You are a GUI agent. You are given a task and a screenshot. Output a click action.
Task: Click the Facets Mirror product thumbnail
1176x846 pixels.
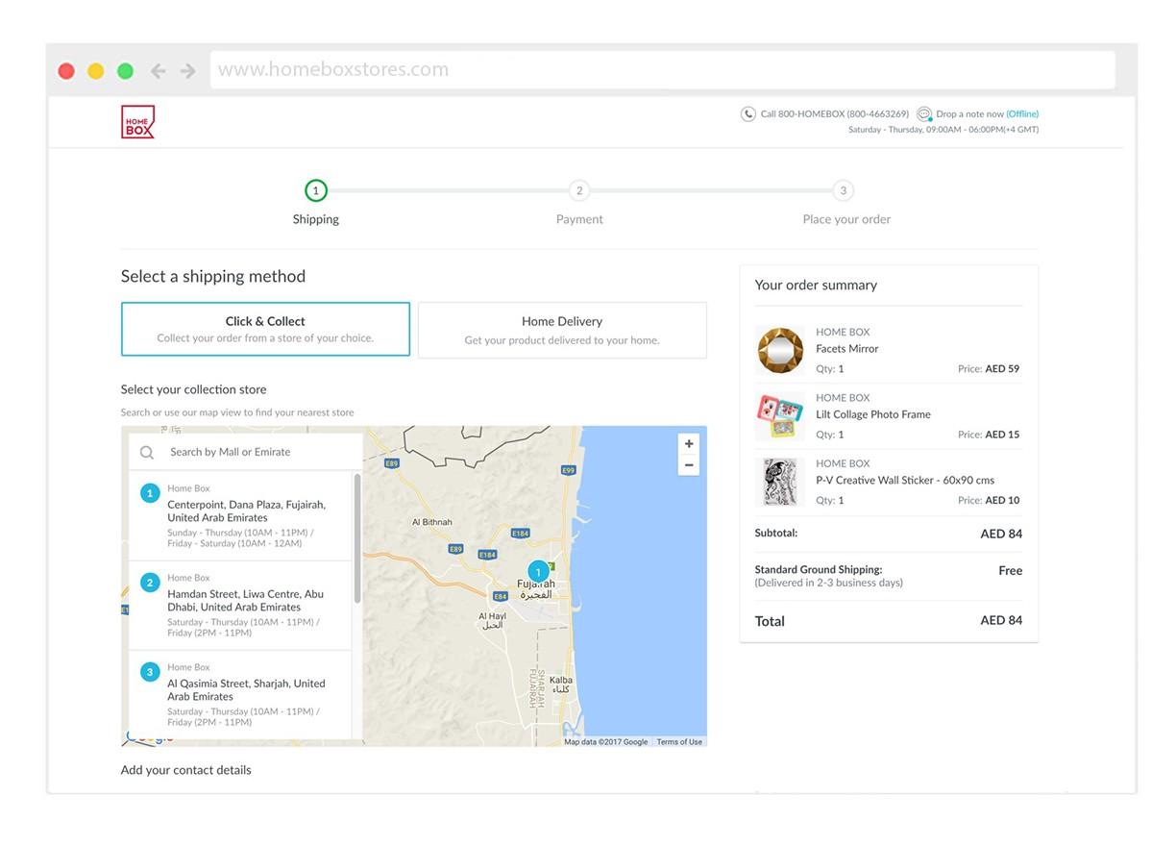[x=779, y=350]
